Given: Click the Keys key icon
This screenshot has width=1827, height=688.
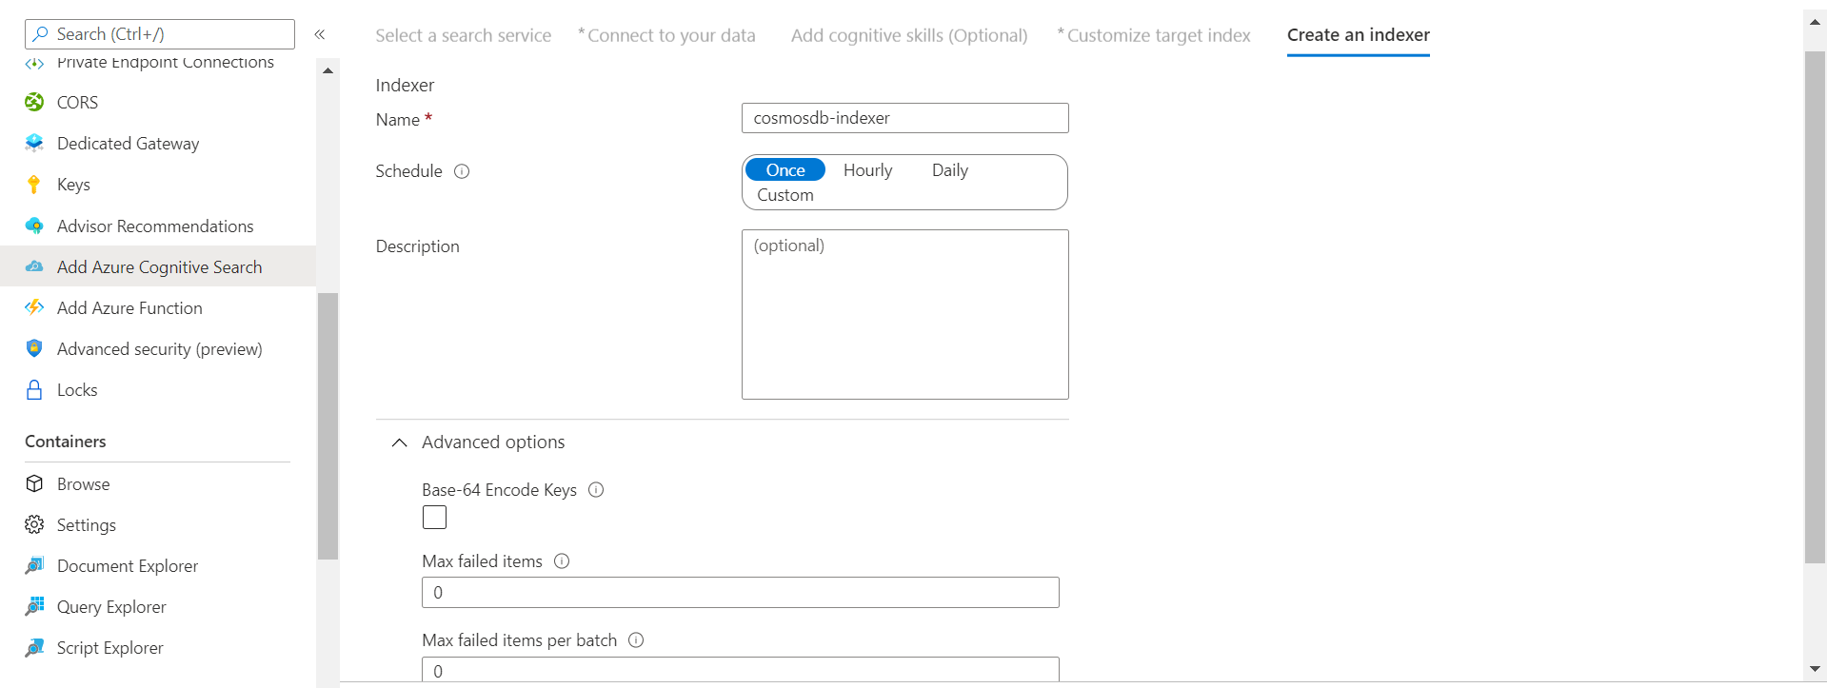Looking at the screenshot, I should (34, 184).
